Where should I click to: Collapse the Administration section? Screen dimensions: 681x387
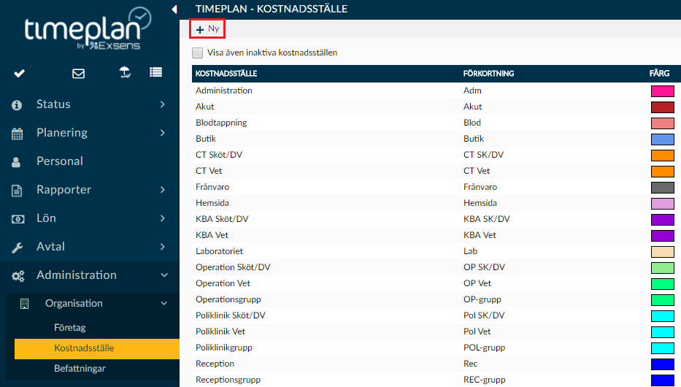(x=164, y=275)
